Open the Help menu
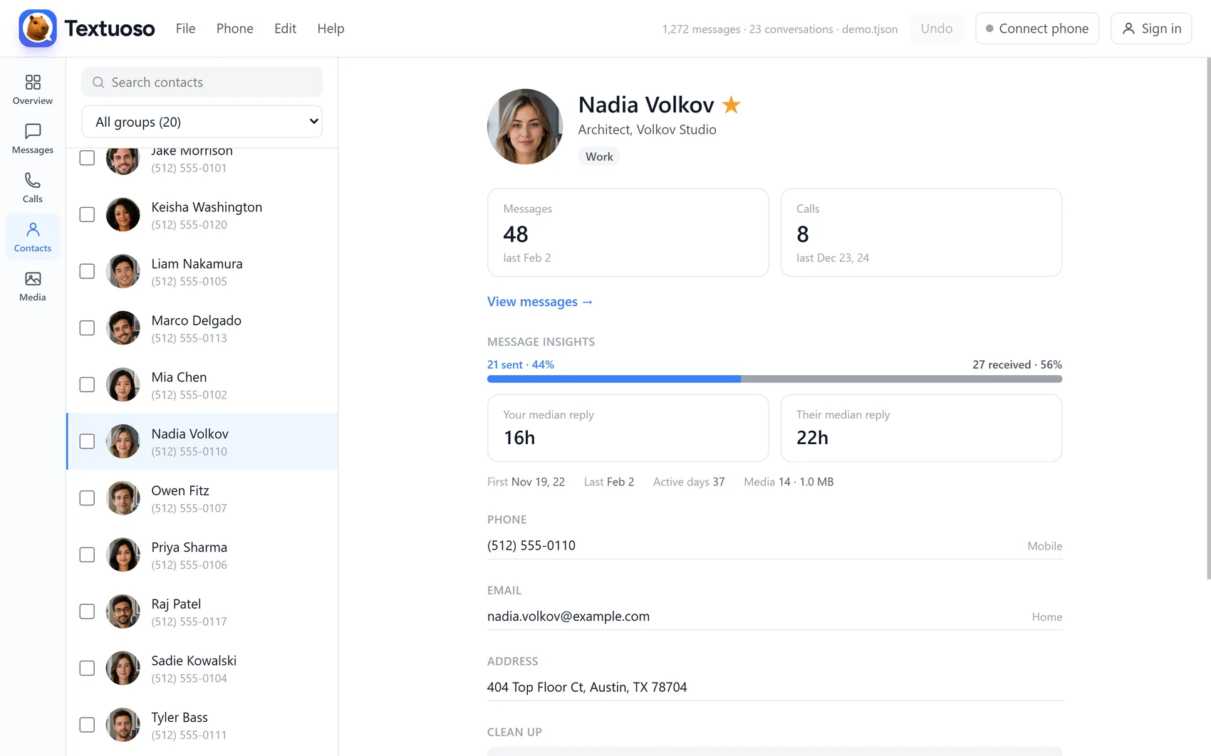 coord(331,28)
